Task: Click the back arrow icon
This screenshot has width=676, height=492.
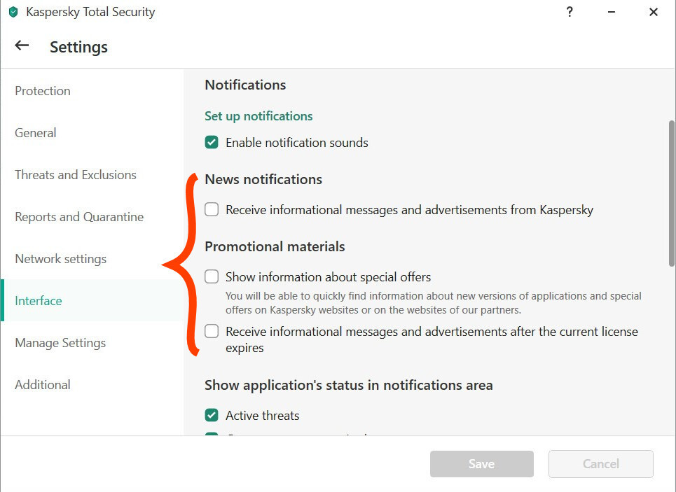Action: [22, 45]
